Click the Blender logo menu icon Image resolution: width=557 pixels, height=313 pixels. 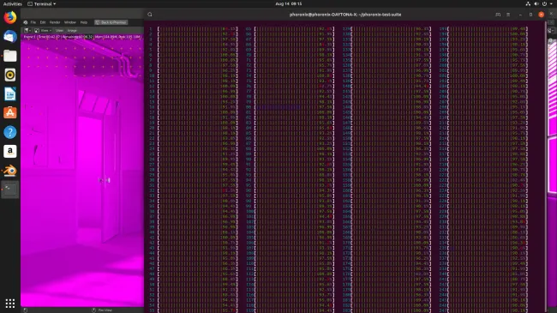coord(25,22)
